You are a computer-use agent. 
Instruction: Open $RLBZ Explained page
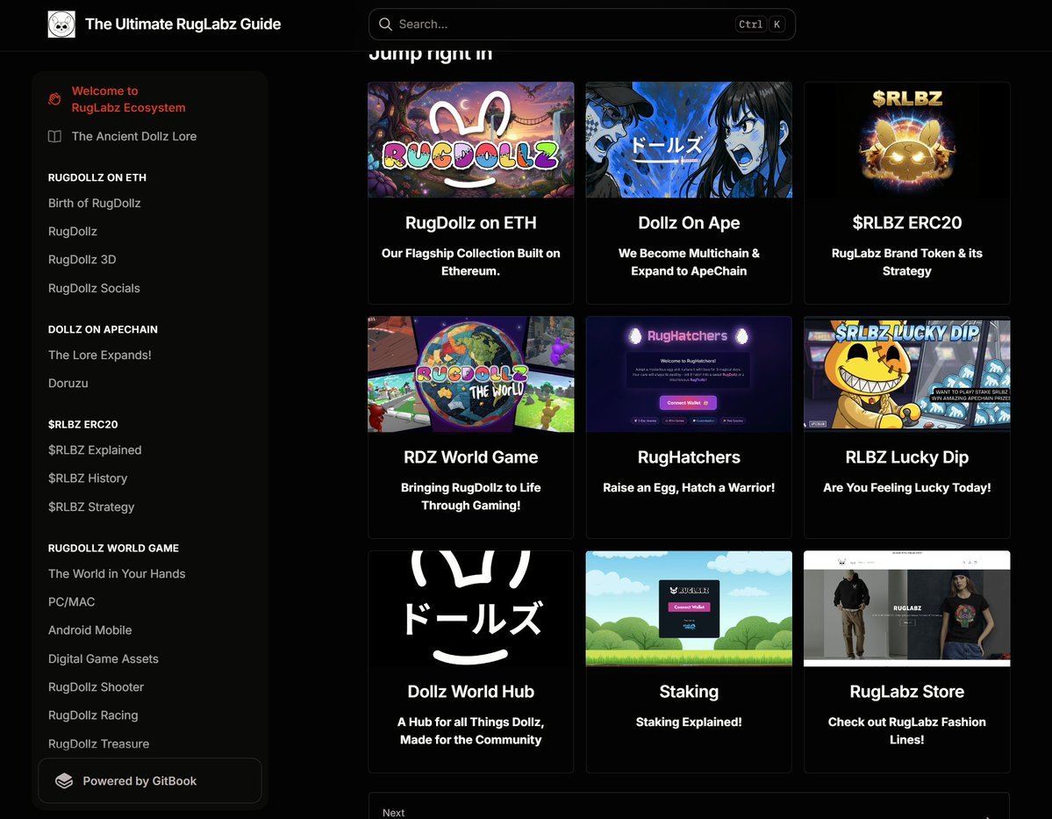click(95, 449)
